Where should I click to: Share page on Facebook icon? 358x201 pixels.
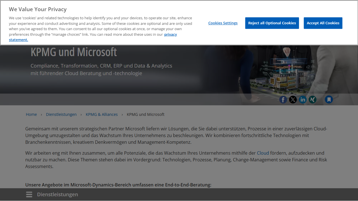283,100
